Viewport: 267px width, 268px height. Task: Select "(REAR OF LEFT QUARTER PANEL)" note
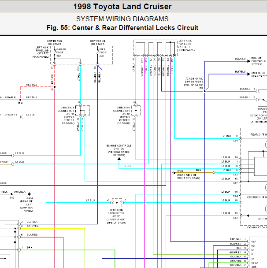[26, 206]
